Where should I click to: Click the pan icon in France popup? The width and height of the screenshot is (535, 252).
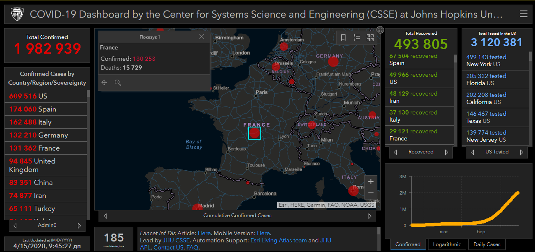tap(104, 83)
